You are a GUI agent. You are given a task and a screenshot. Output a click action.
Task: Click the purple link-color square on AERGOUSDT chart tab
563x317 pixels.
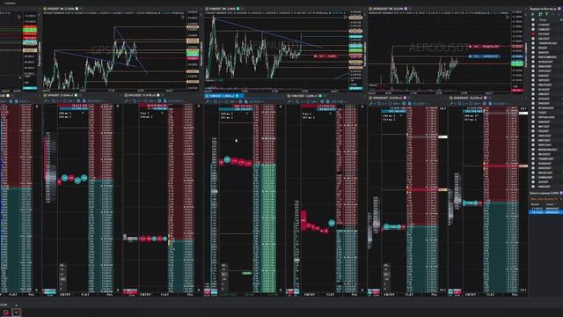(406, 9)
